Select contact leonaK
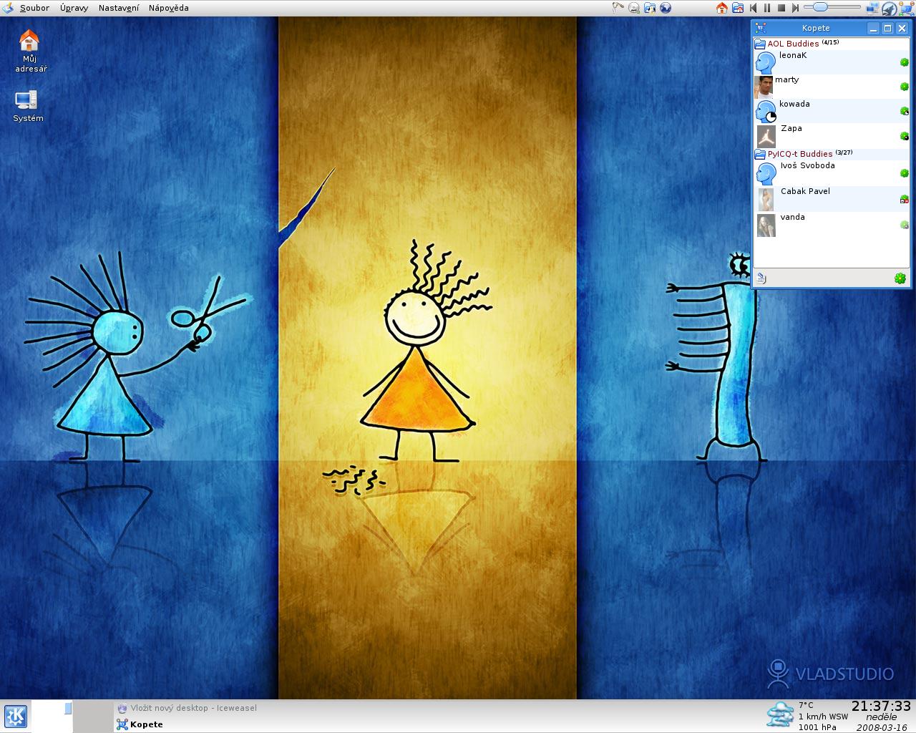 tap(832, 62)
